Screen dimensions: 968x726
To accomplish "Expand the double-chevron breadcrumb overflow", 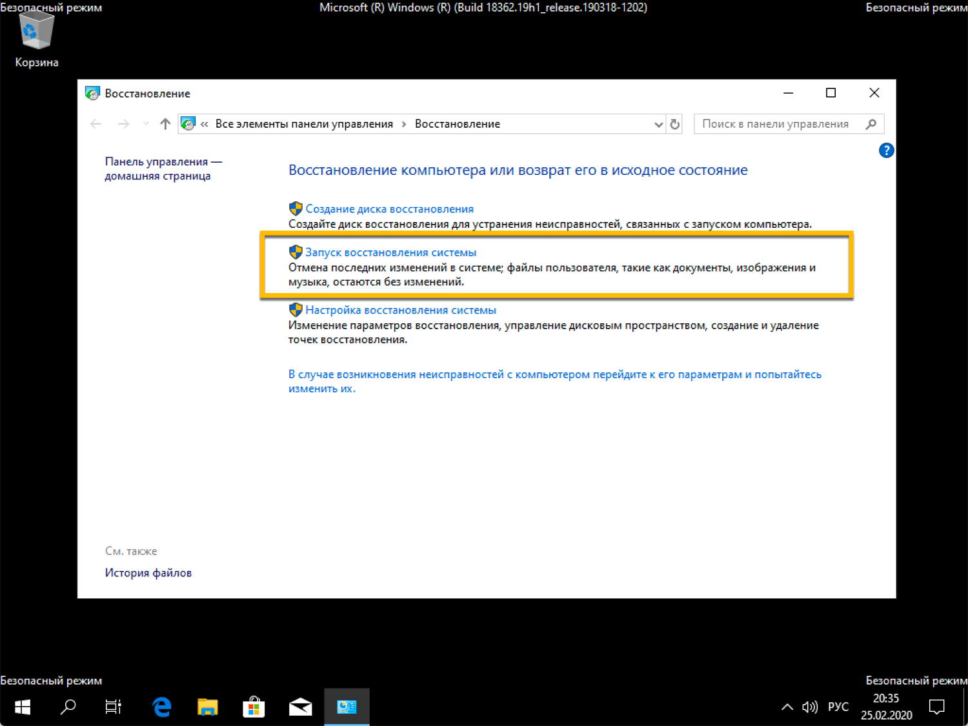I will coord(204,124).
